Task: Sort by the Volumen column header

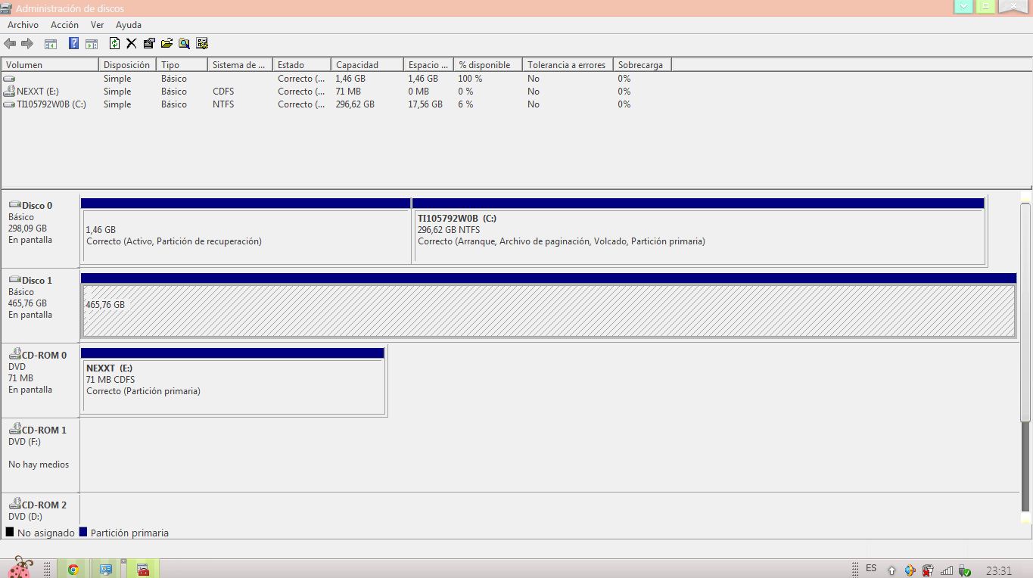Action: 50,65
